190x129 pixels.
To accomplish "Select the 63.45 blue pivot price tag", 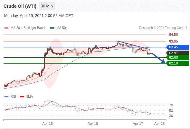I will 177,47.
